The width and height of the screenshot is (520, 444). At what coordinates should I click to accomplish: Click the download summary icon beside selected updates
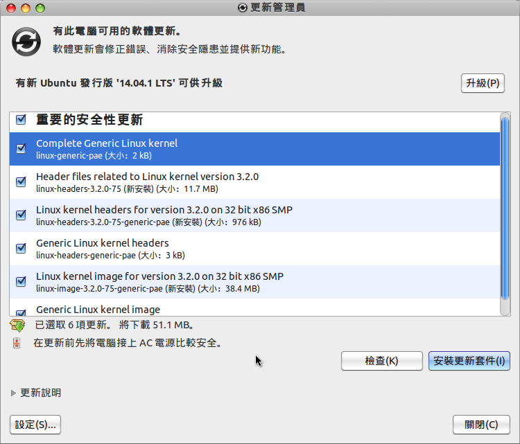coord(17,325)
